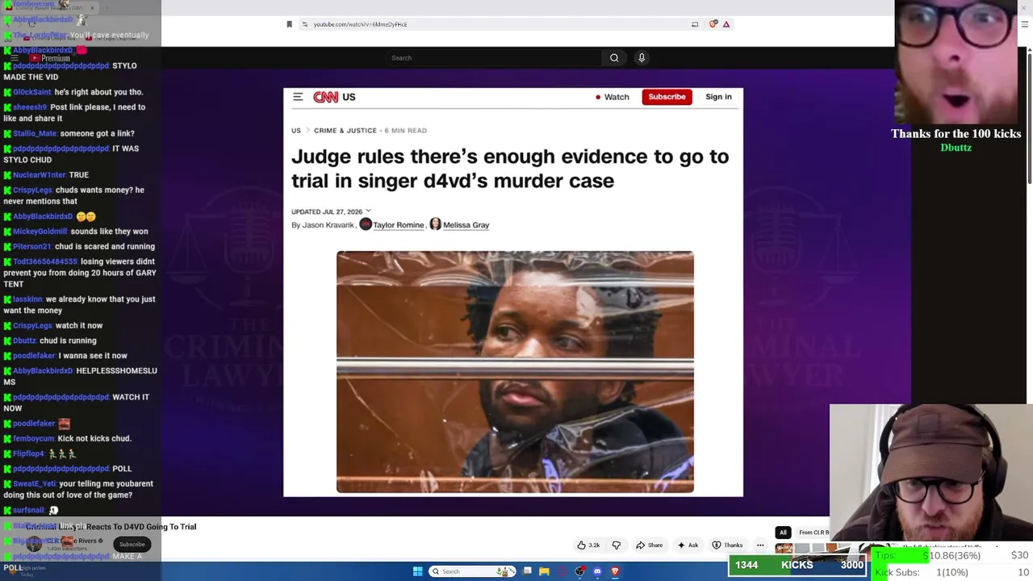Open the CNN hamburger menu
Image resolution: width=1033 pixels, height=581 pixels.
[298, 97]
